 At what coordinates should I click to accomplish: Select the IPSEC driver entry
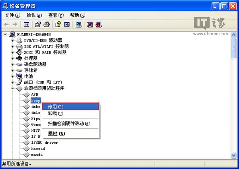pyautogui.click(x=45, y=142)
